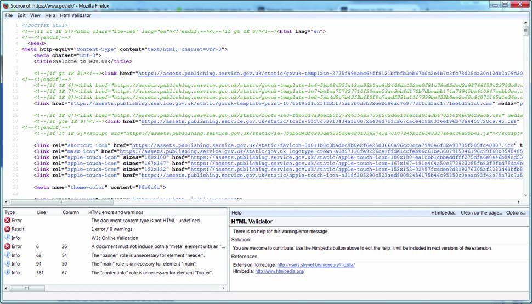The width and height of the screenshot is (532, 304).
Task: Click the source view scroll left arrow
Action: pyautogui.click(x=7, y=202)
